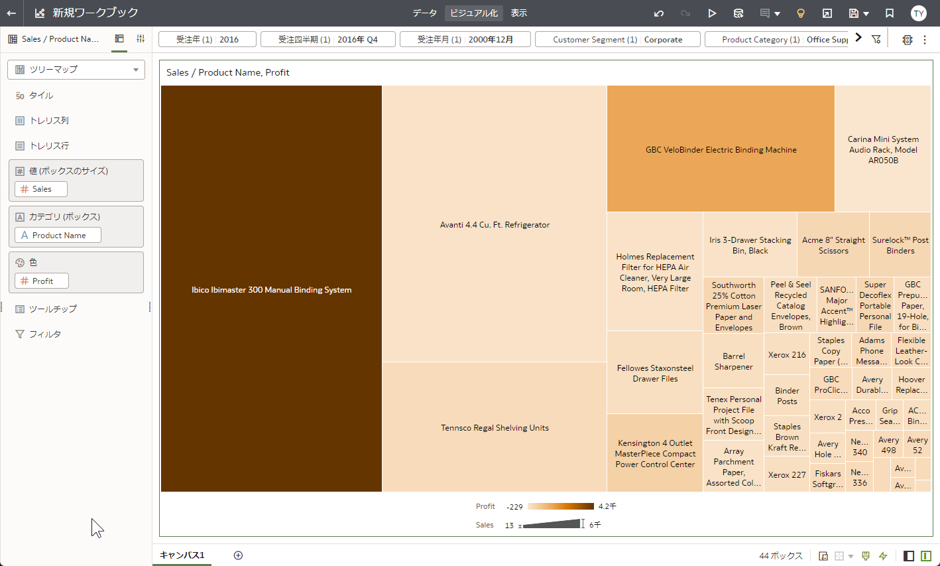
Task: Open the chip-shaped icon beside the filter bar
Action: [x=908, y=40]
